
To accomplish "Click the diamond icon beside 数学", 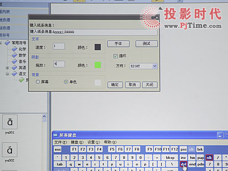I will pos(15,55).
